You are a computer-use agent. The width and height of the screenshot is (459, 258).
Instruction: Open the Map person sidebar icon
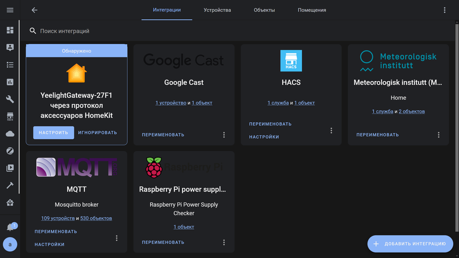point(10,48)
